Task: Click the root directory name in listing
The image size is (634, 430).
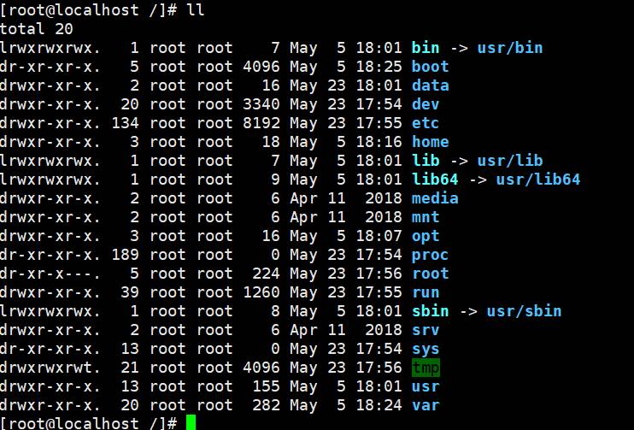Action: click(x=430, y=274)
